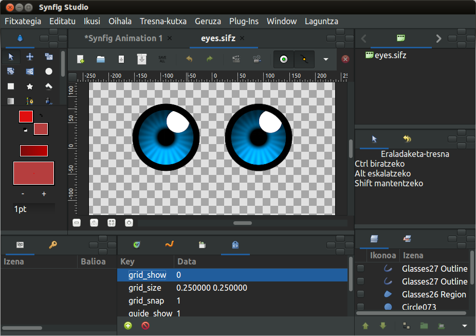The width and height of the screenshot is (476, 336).
Task: Raise the selected layer
Action: click(x=365, y=326)
